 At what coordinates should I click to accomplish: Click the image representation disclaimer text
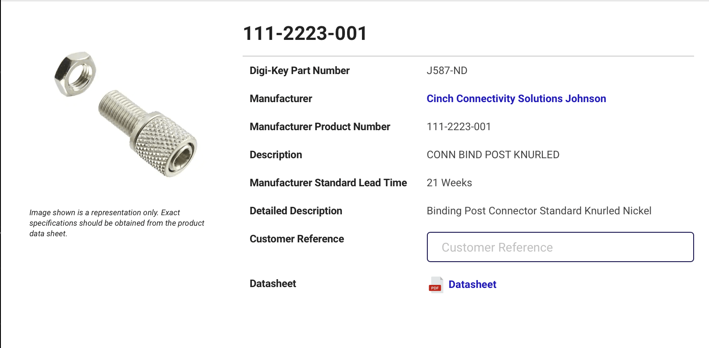click(117, 223)
